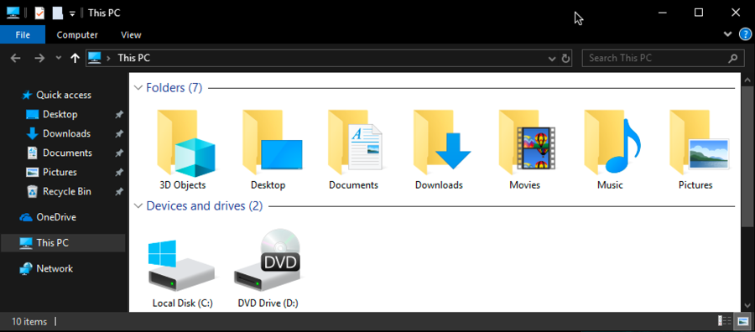Collapse the Folders (7) group
The image size is (755, 332).
coord(138,88)
